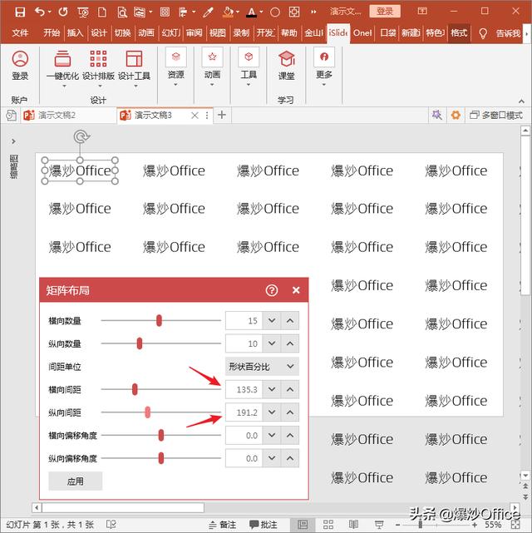
Task: Click the 横向间距 135.3 value field
Action: pos(244,389)
